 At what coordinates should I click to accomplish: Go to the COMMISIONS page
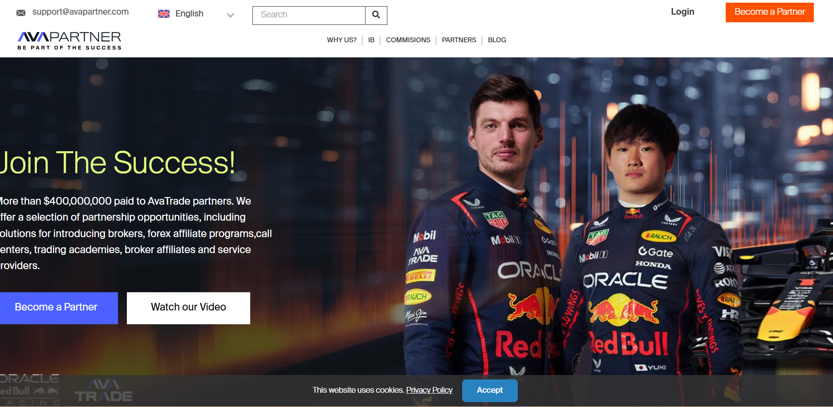pos(408,40)
